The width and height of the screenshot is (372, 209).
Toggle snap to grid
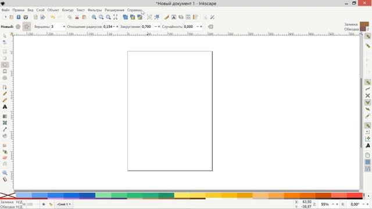(368, 162)
